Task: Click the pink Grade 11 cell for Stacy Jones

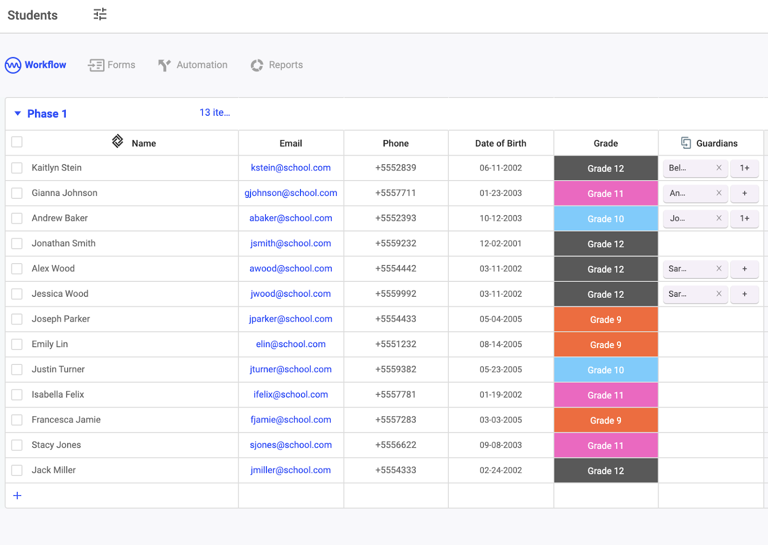Action: [606, 445]
